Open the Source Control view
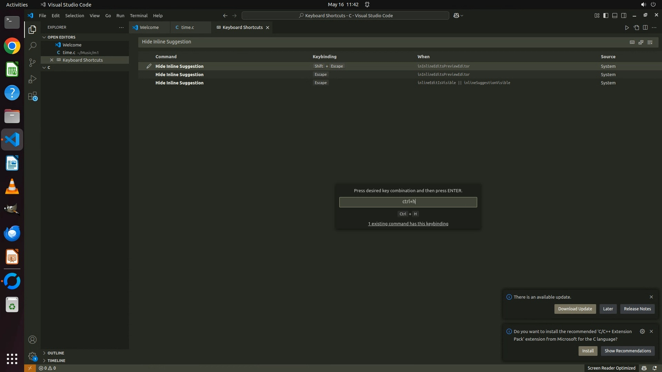The image size is (662, 372). (32, 63)
